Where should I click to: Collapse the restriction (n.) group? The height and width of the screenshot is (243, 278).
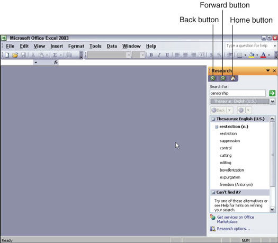coord(217,127)
